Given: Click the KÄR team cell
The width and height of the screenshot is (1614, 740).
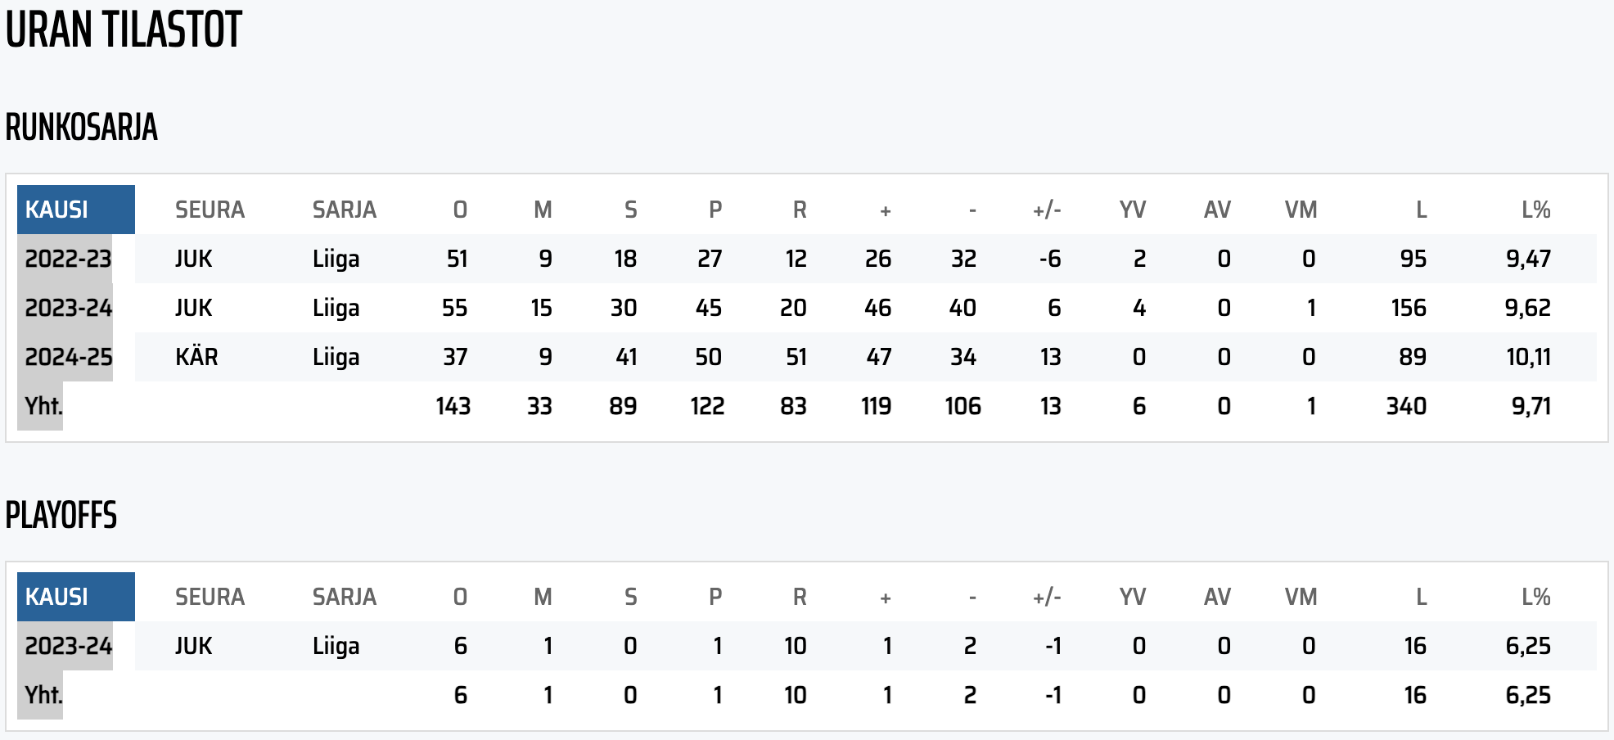Looking at the screenshot, I should pos(196,357).
